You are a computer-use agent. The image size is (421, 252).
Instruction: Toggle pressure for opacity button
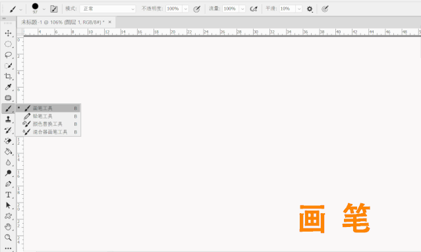(x=197, y=9)
